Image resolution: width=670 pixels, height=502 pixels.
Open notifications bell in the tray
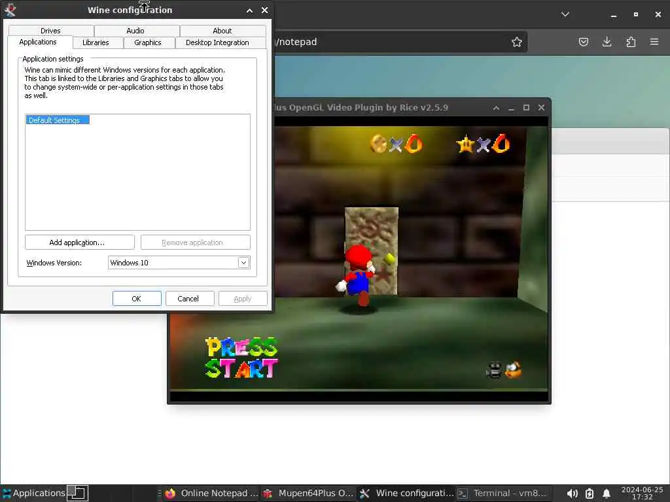click(x=607, y=494)
